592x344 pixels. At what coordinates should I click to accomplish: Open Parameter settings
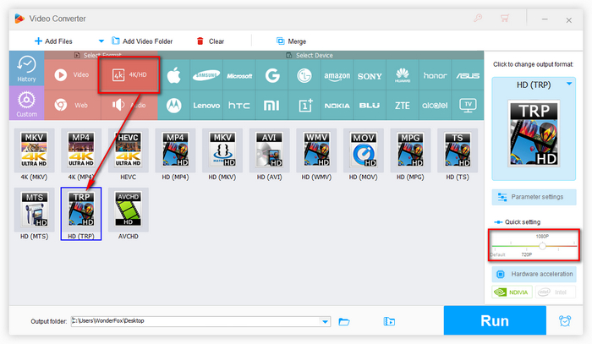pos(534,197)
